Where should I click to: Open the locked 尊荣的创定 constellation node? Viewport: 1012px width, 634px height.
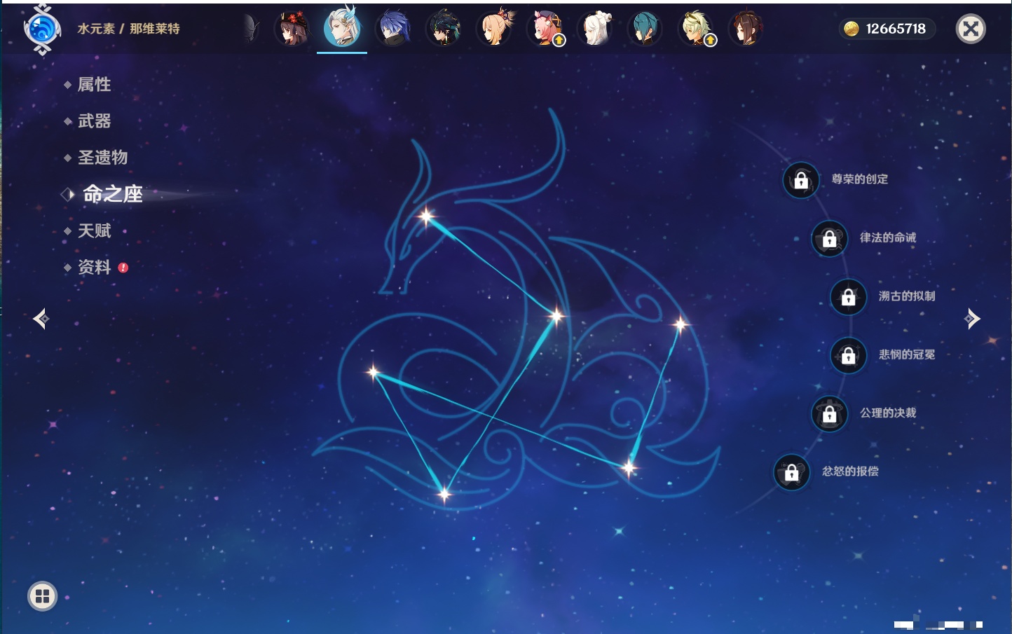point(801,180)
